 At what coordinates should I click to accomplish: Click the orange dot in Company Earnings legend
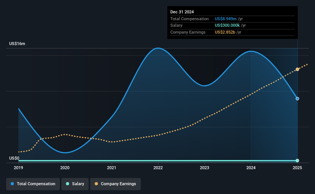pyautogui.click(x=96, y=184)
